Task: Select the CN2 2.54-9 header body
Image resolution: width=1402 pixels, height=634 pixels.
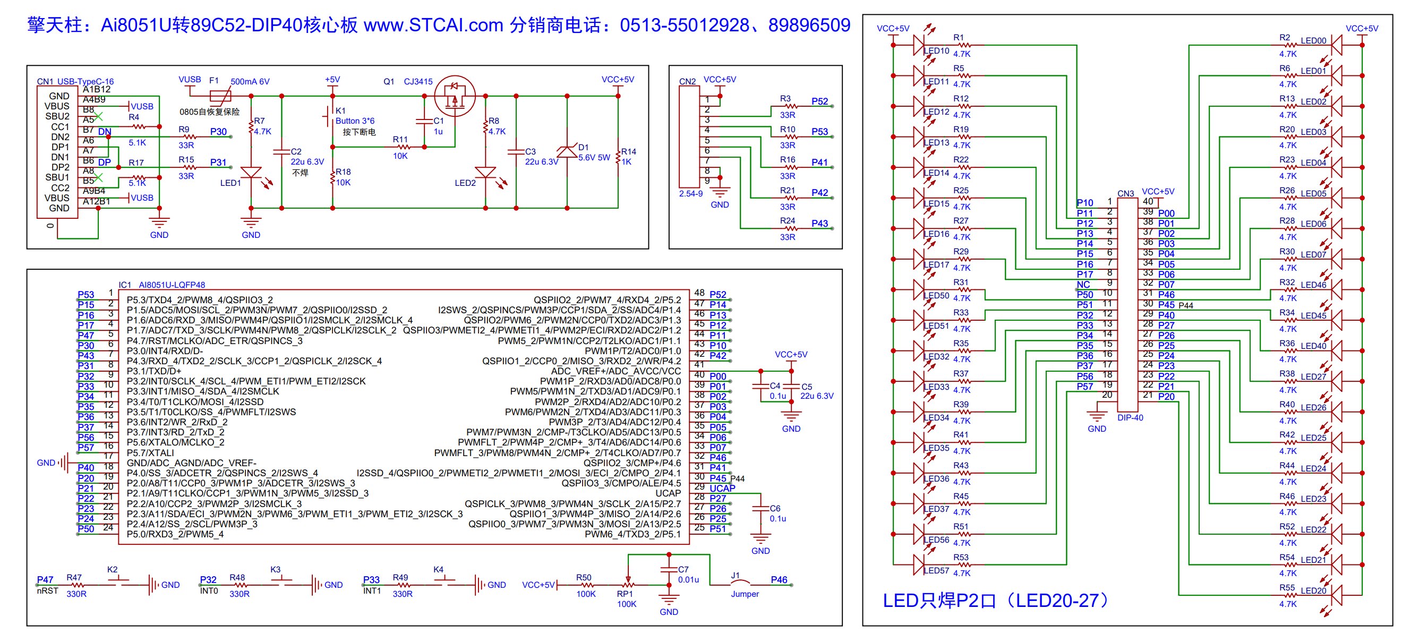Action: pos(689,136)
